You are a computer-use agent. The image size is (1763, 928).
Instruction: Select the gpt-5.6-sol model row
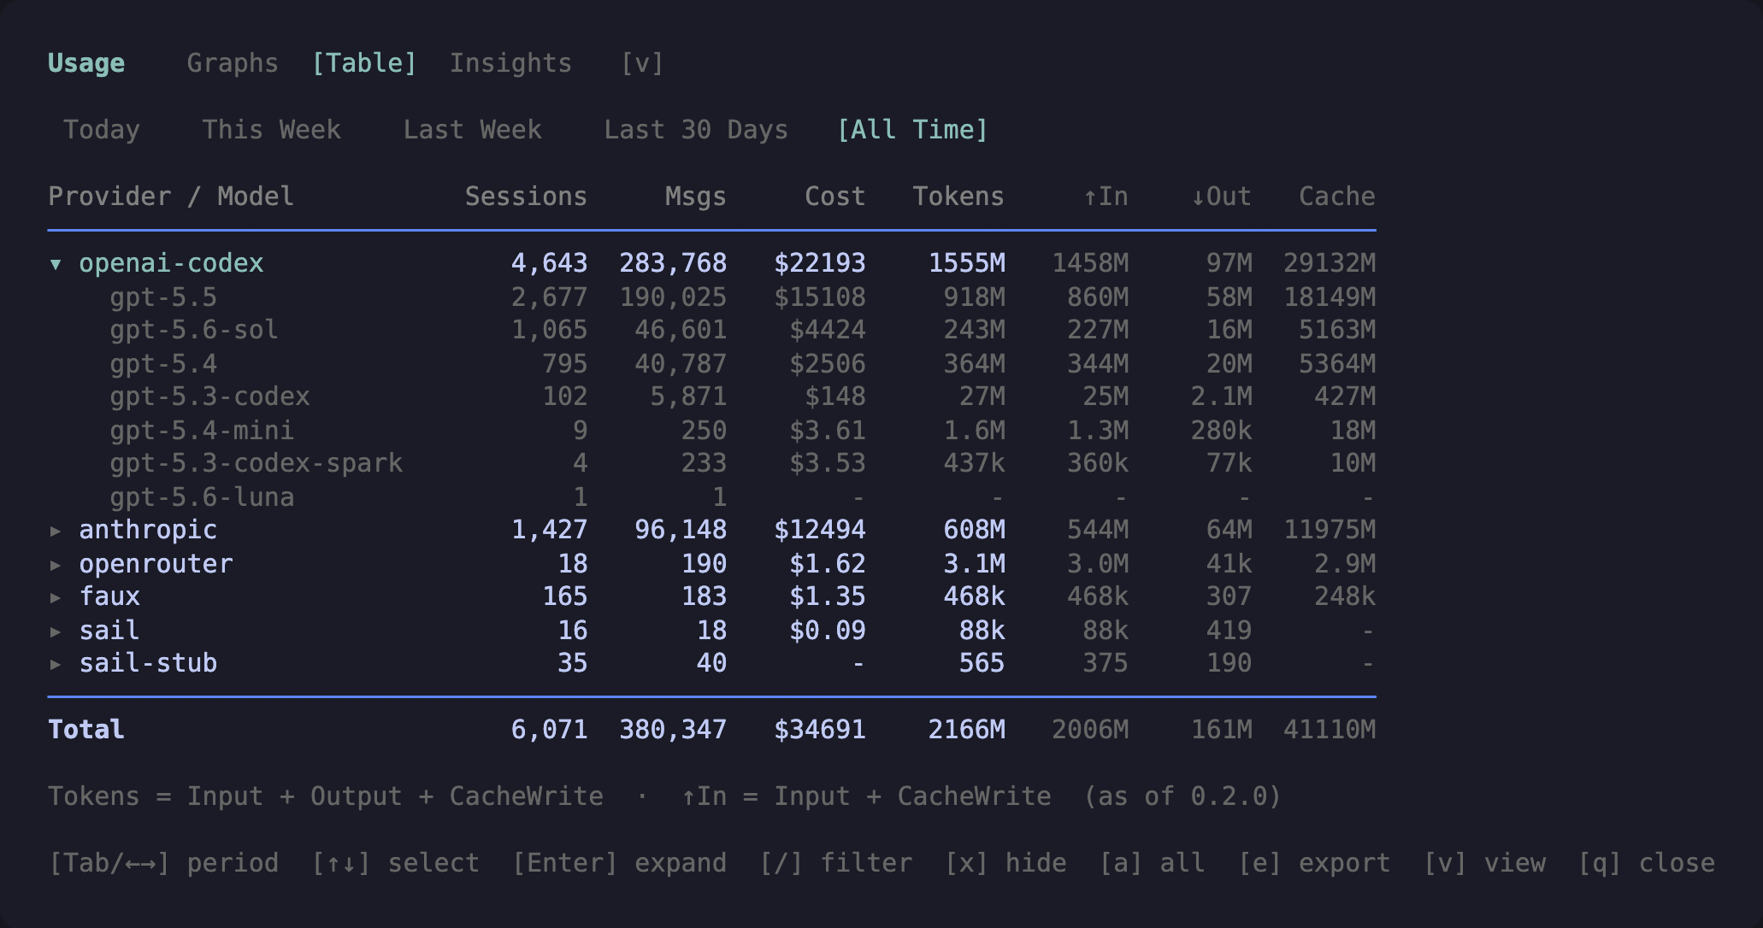pyautogui.click(x=711, y=330)
